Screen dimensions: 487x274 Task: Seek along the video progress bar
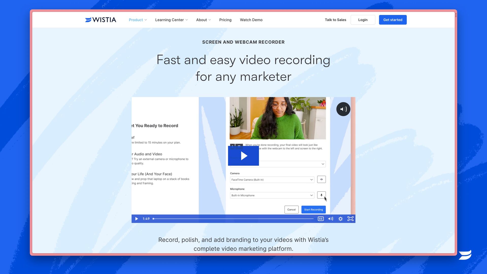pyautogui.click(x=233, y=219)
